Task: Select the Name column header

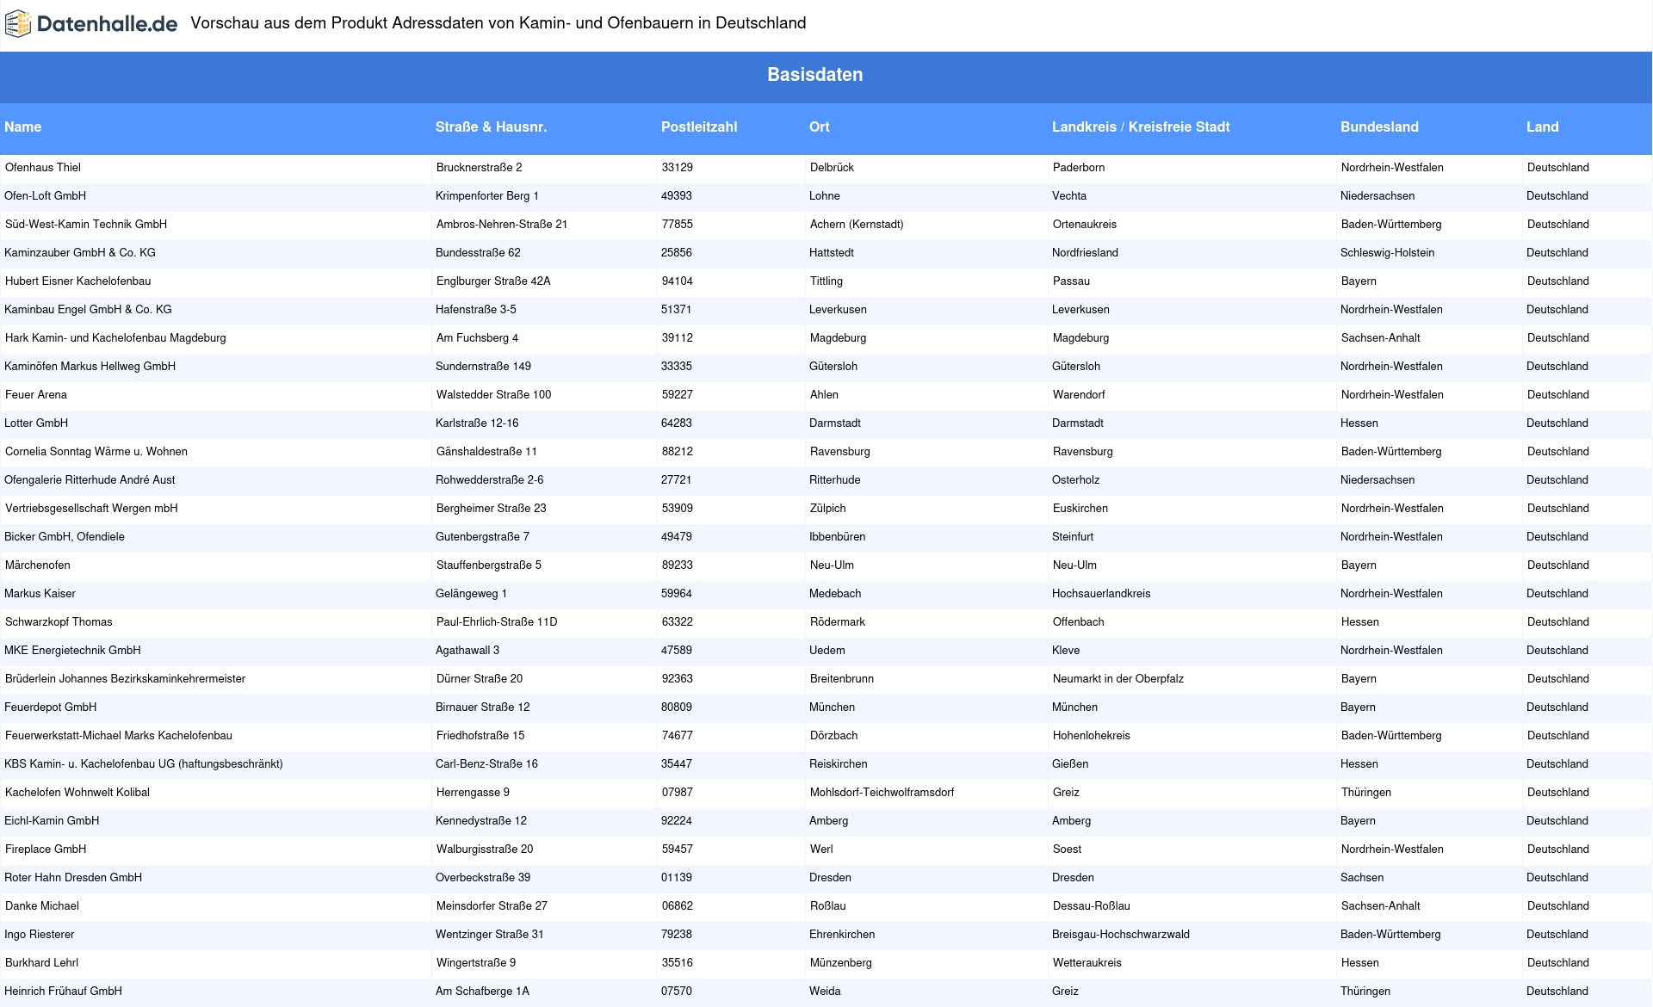Action: pyautogui.click(x=23, y=127)
